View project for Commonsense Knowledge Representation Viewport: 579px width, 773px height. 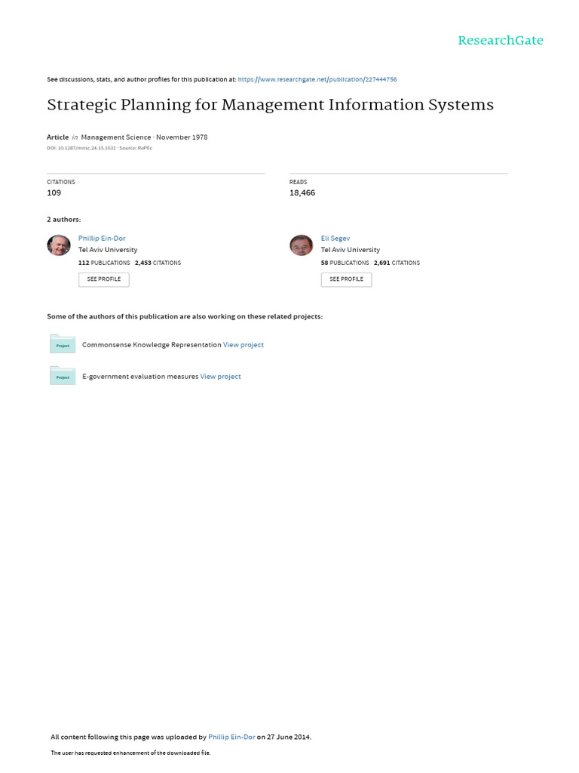click(x=244, y=344)
